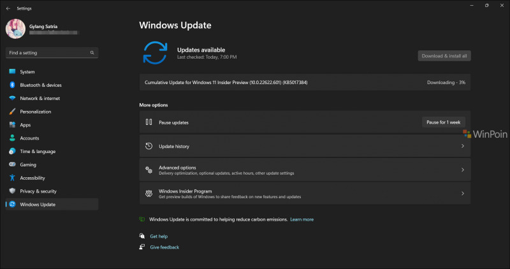Viewport: 510px width, 269px height.
Task: Click Download & install all button
Action: coord(444,56)
